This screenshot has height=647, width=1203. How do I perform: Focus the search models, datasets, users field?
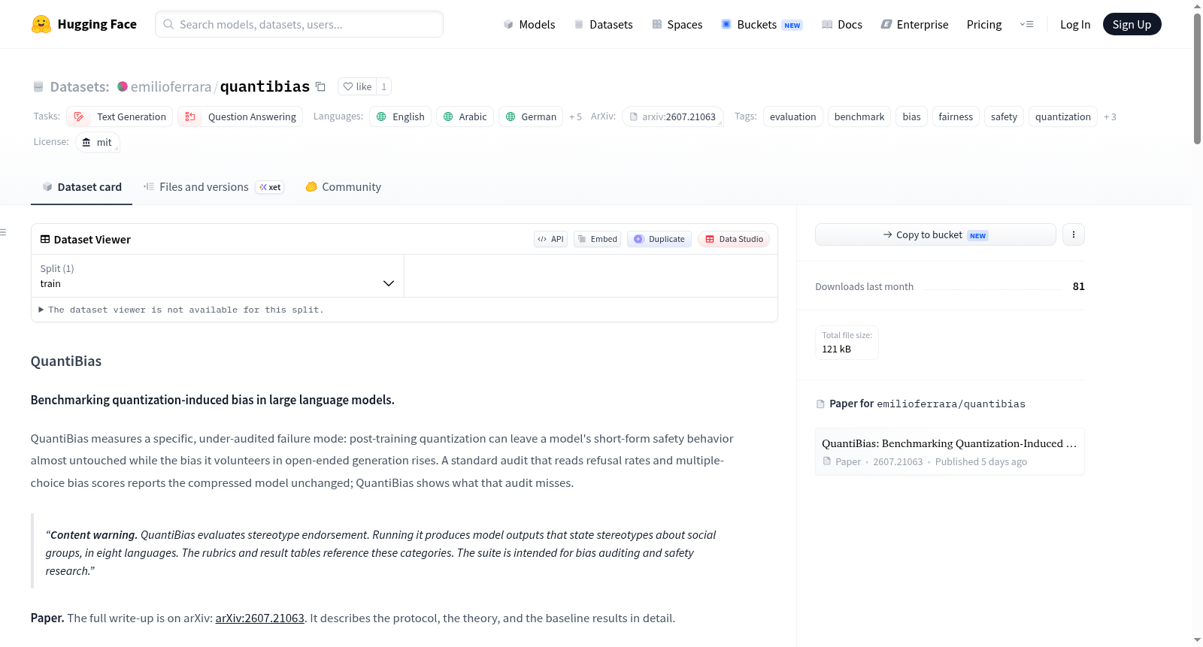coord(299,24)
